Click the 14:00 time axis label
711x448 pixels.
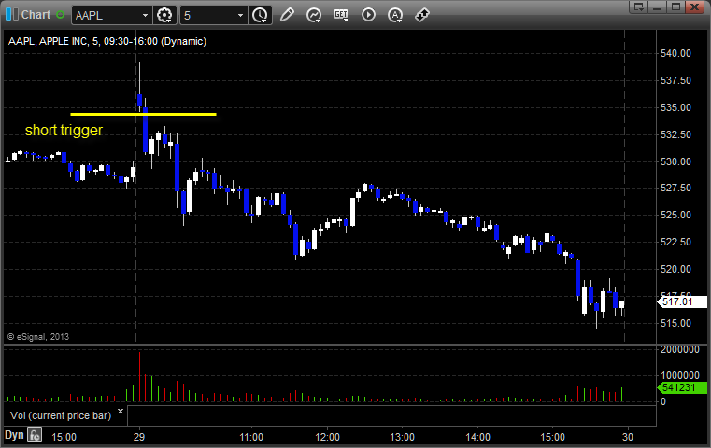[x=477, y=437]
